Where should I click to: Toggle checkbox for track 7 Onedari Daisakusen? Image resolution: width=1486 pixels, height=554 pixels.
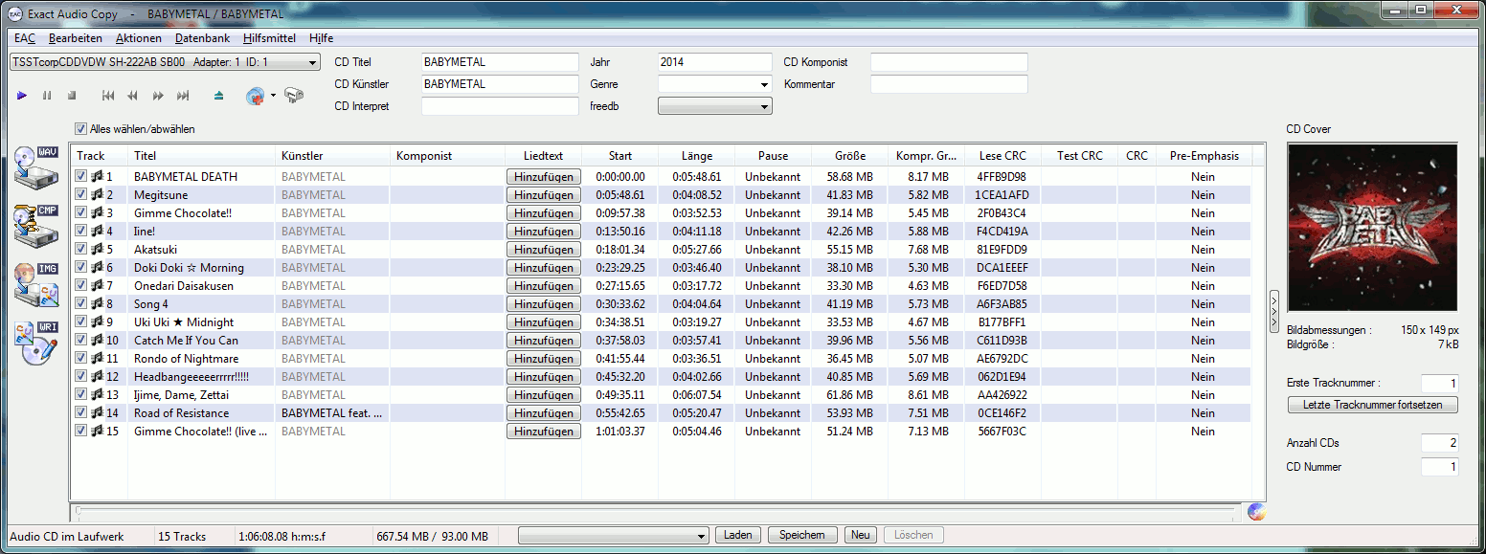[81, 285]
